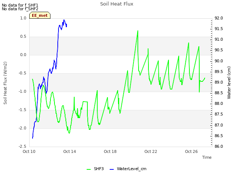Click the 87.5 right axis tick label
234x176 pixels.
click(219, 114)
